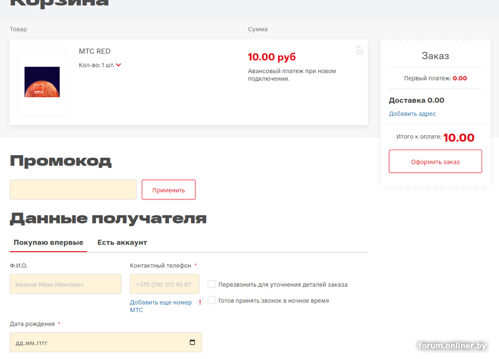Viewport: 499px width, 359px height.
Task: Click the Оформить заказ button
Action: 435,161
